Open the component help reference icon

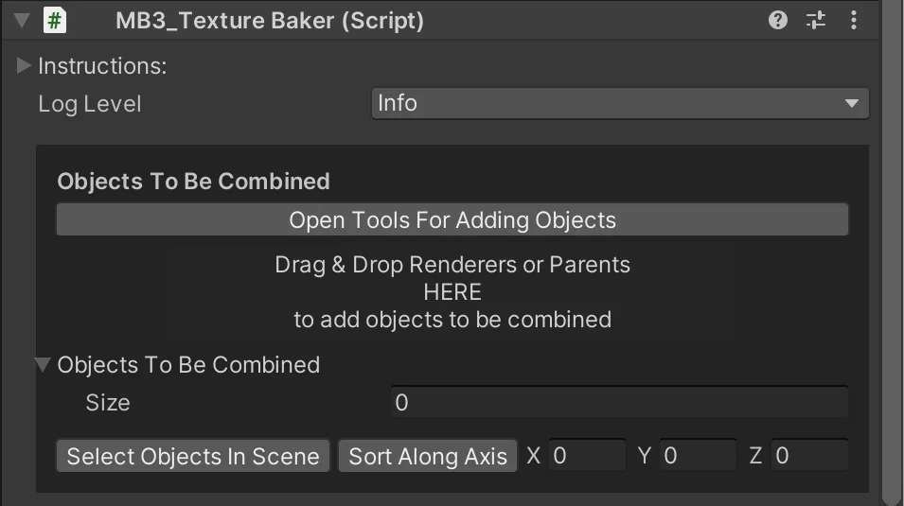point(778,20)
